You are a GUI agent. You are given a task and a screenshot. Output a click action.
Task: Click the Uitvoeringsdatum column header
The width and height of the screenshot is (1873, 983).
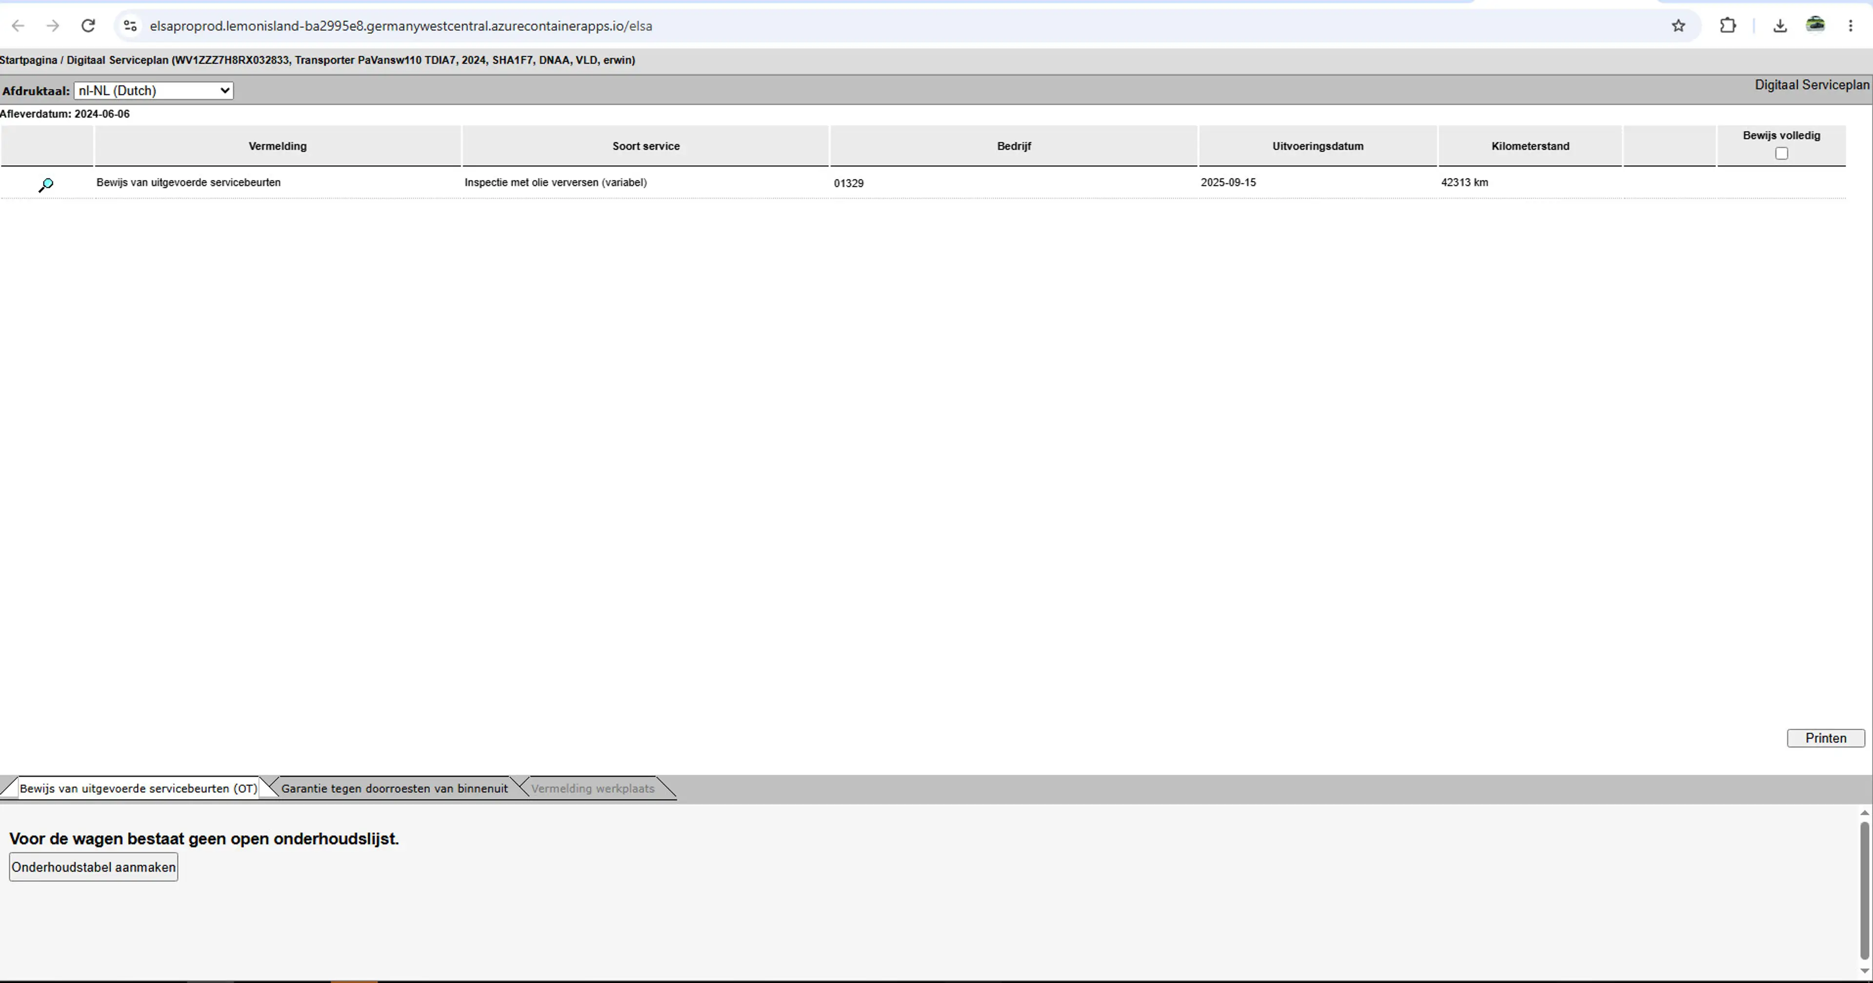tap(1317, 146)
